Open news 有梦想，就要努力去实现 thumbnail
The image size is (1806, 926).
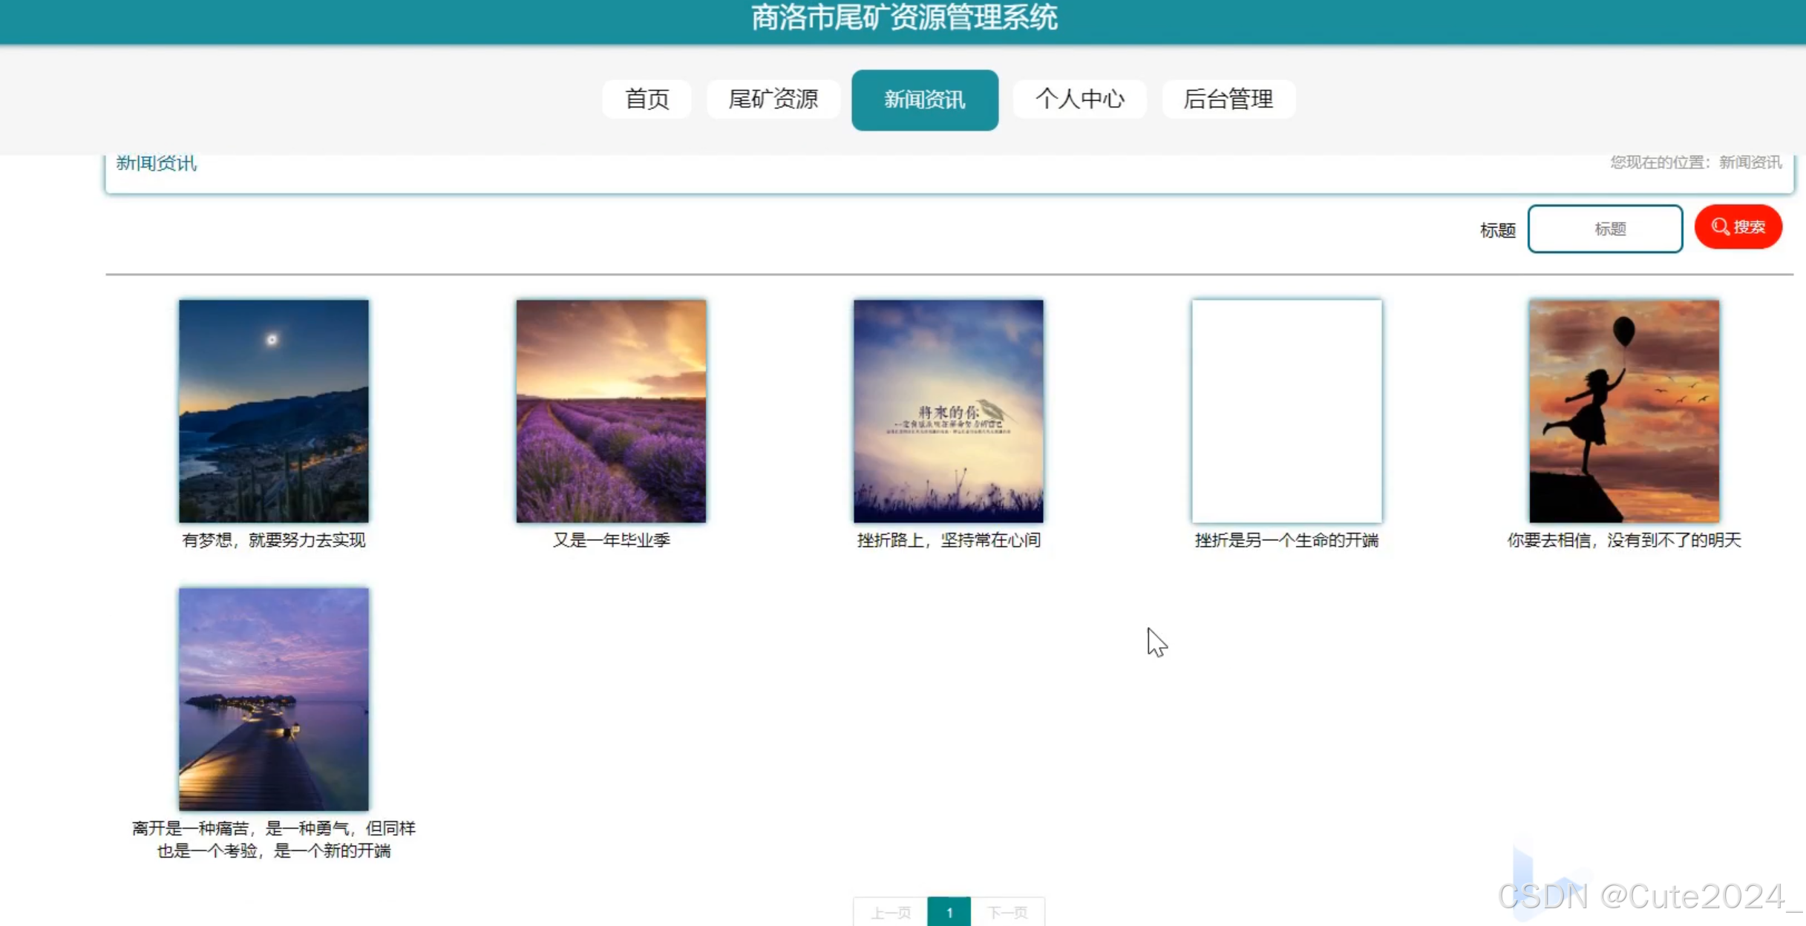pos(273,410)
